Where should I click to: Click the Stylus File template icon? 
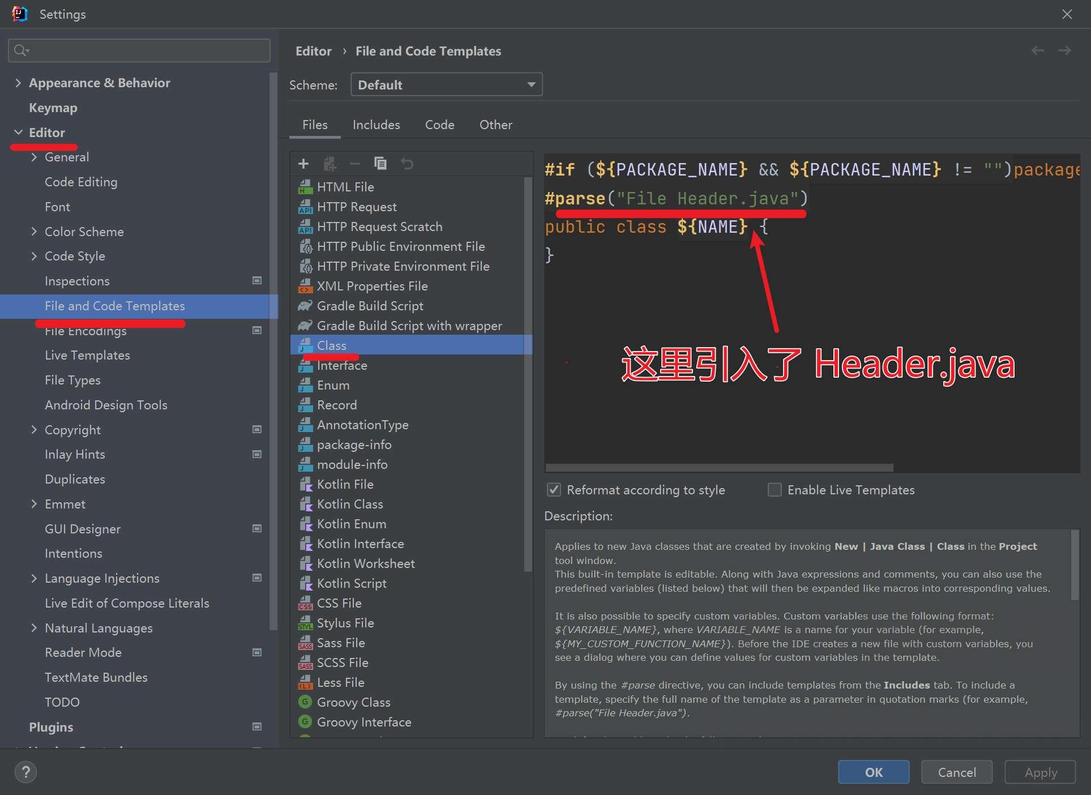[305, 623]
